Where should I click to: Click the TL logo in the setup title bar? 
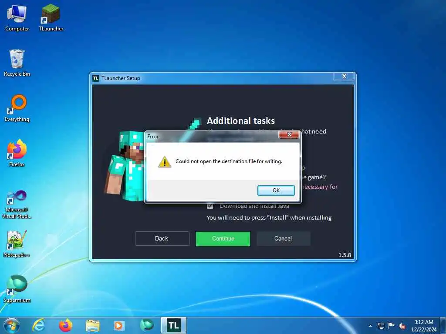tap(96, 78)
